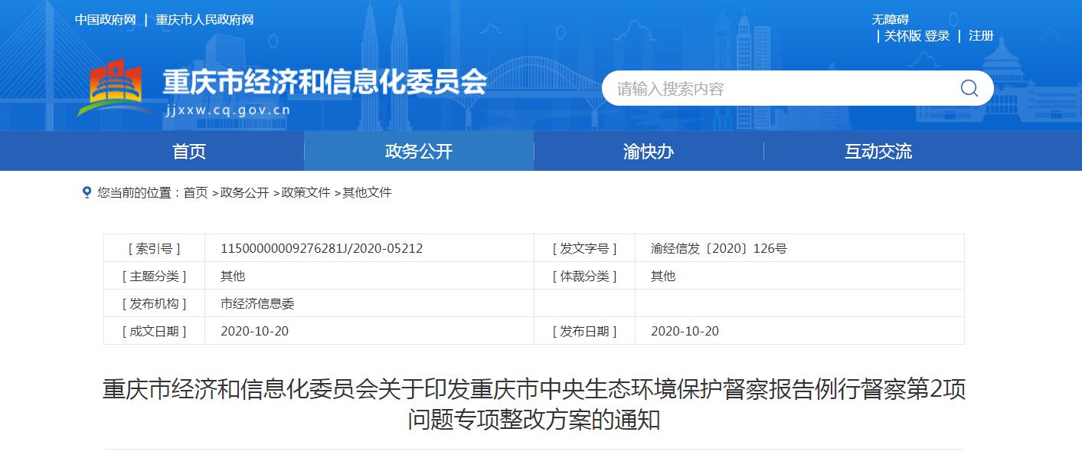Click the committee logo emblem

[116, 84]
